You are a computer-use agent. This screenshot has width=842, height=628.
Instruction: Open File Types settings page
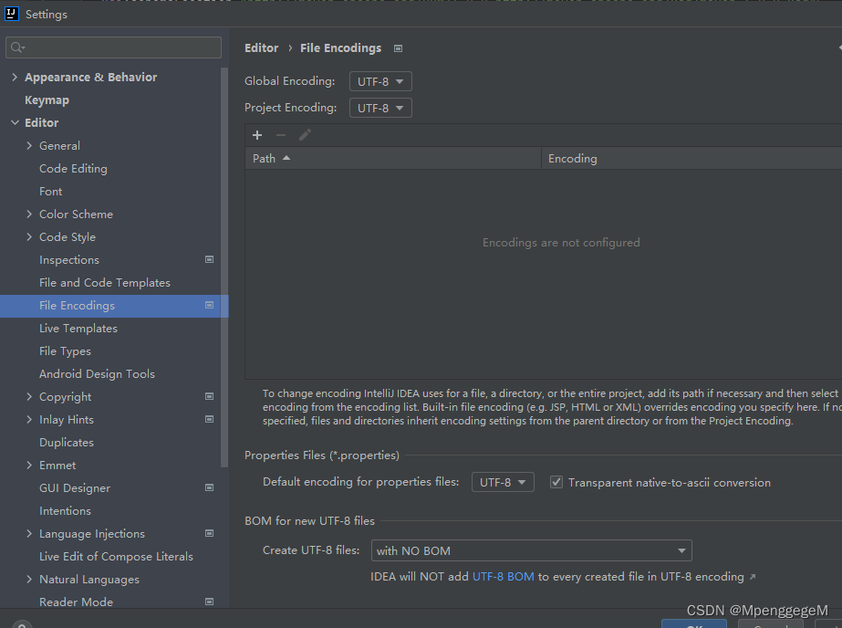tap(65, 351)
